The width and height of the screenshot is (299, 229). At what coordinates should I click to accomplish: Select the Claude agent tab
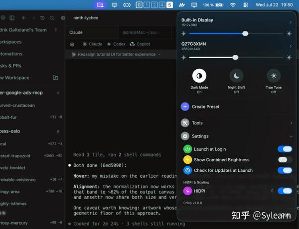point(92,44)
